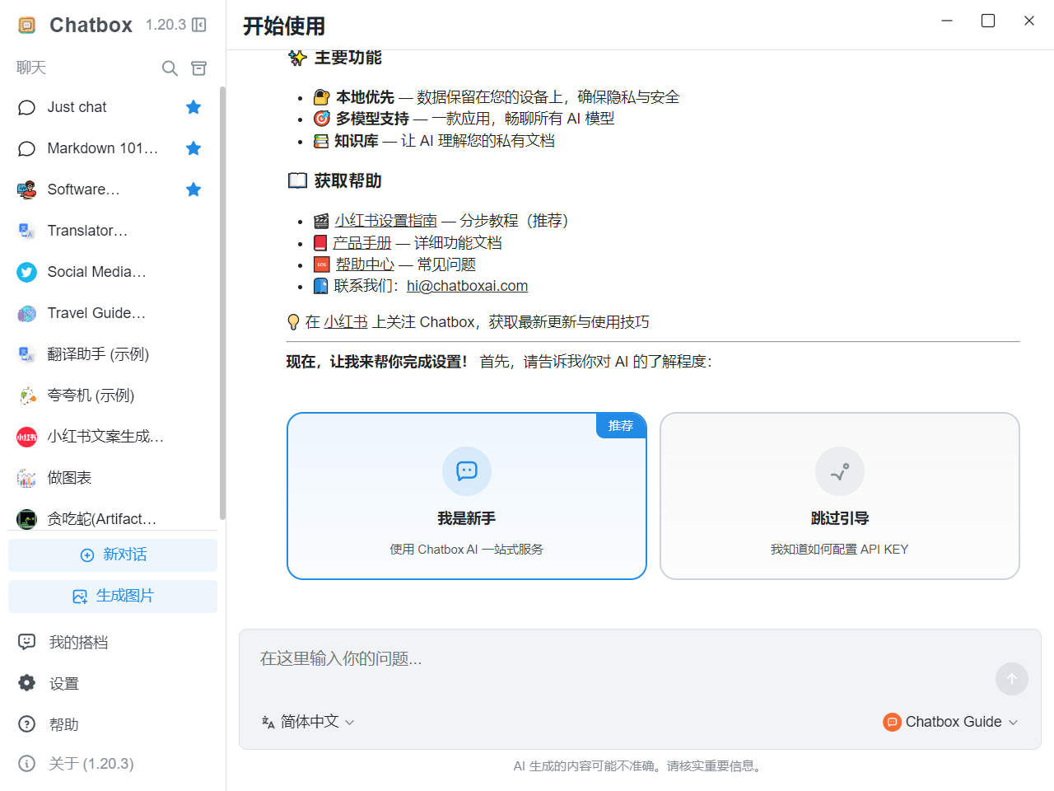Screen dimensions: 1054x791
Task: Follow the 小红书 link in the tip line
Action: coord(346,322)
